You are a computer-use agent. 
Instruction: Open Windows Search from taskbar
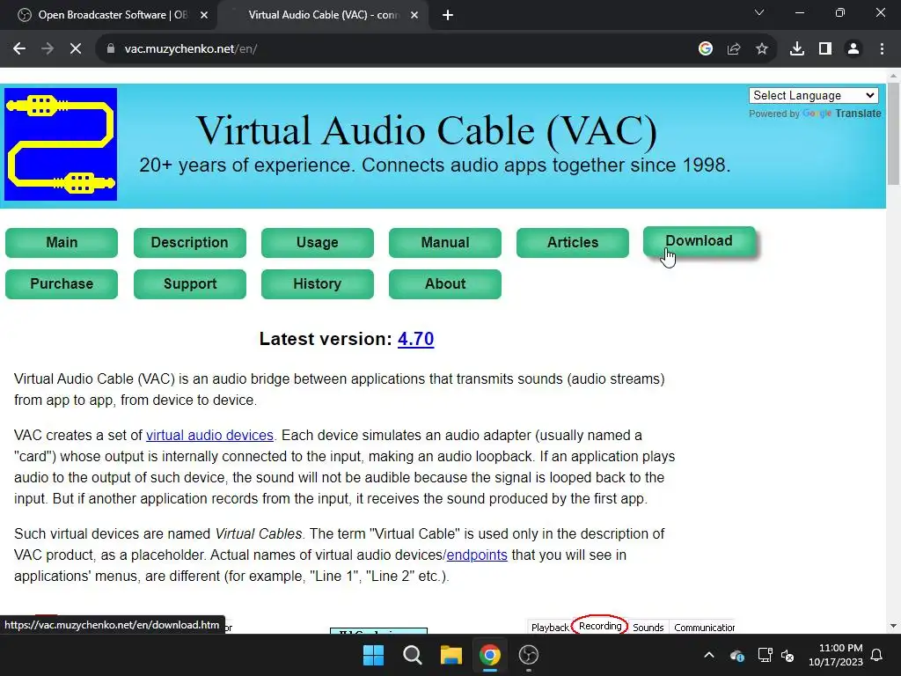click(x=412, y=655)
